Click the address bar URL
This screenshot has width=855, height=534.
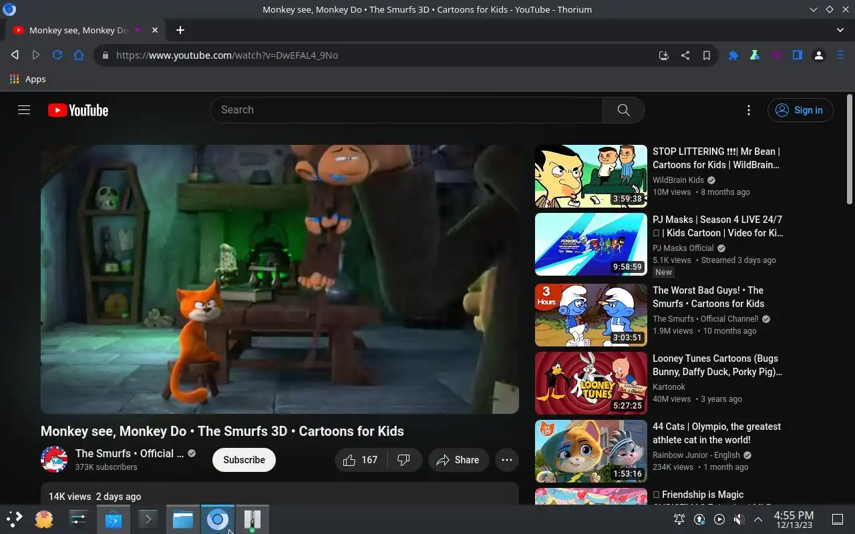click(x=227, y=55)
